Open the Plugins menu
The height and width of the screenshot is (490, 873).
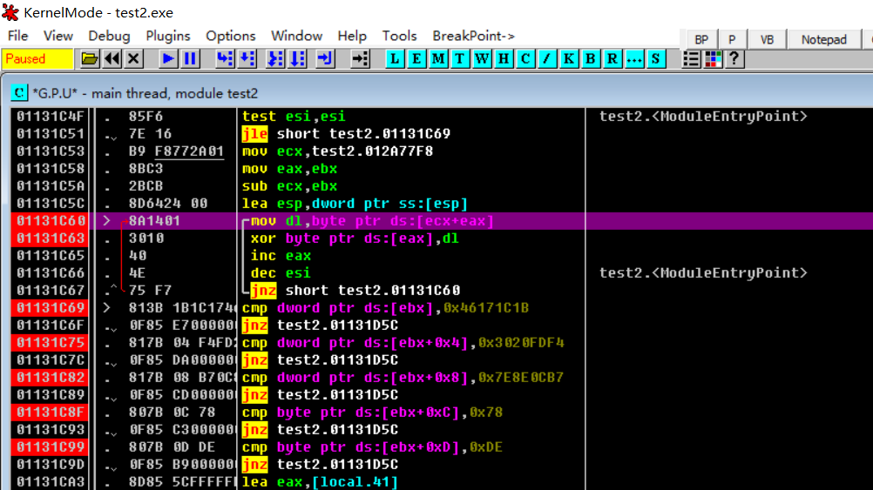[167, 36]
